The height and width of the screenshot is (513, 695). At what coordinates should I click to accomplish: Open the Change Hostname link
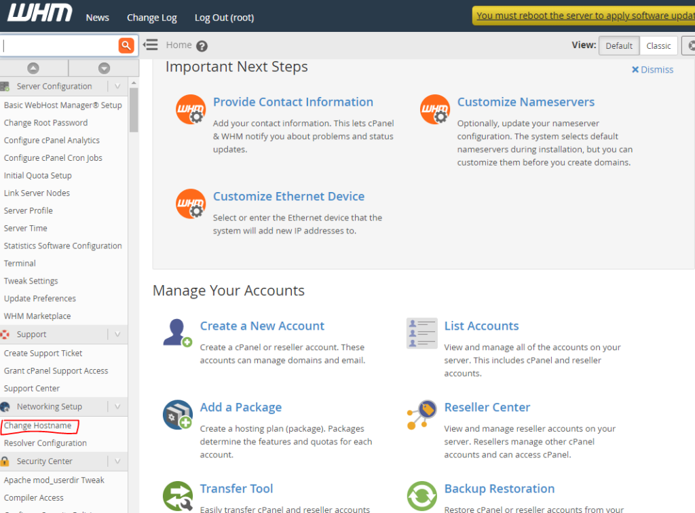pyautogui.click(x=37, y=425)
